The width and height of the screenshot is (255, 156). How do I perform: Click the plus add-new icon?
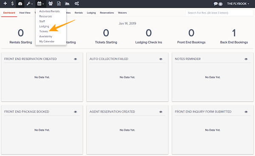pyautogui.click(x=5, y=3)
